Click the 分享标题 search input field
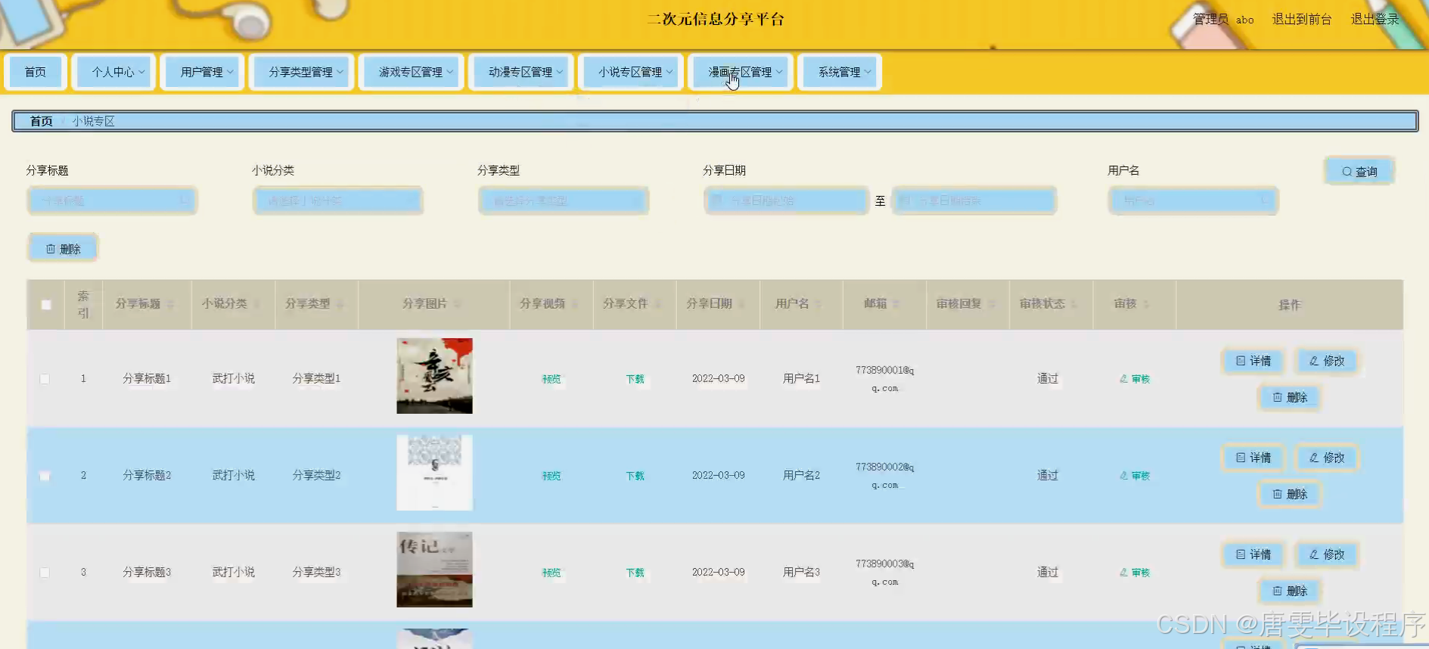The image size is (1429, 649). pyautogui.click(x=112, y=200)
